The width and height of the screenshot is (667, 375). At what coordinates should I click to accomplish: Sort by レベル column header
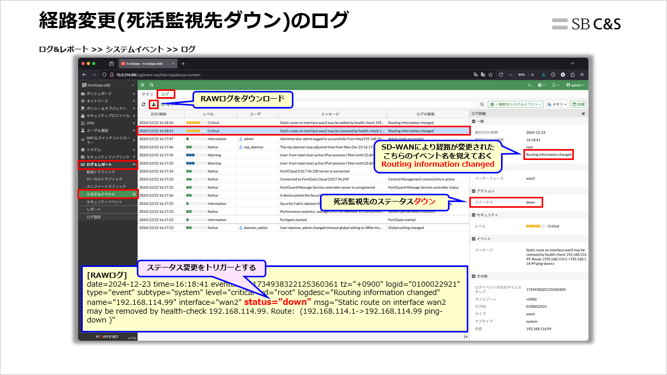tap(208, 114)
